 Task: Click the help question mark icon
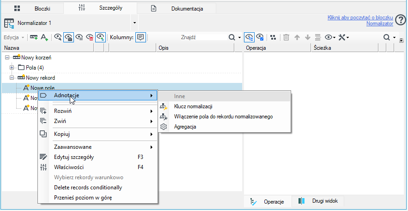click(400, 20)
